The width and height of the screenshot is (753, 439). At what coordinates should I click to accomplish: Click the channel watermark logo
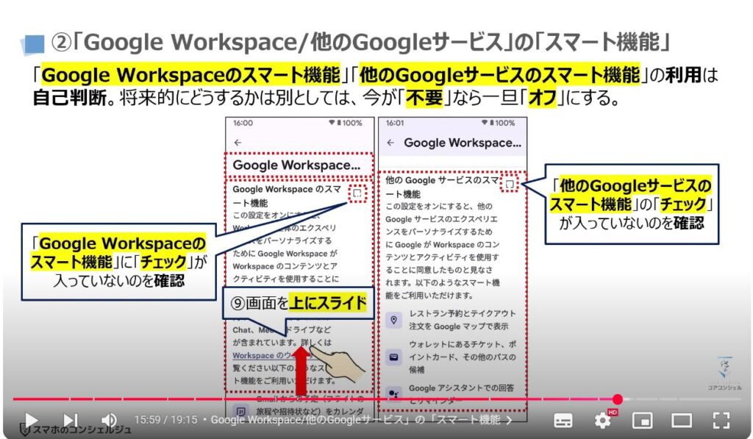[x=724, y=373]
